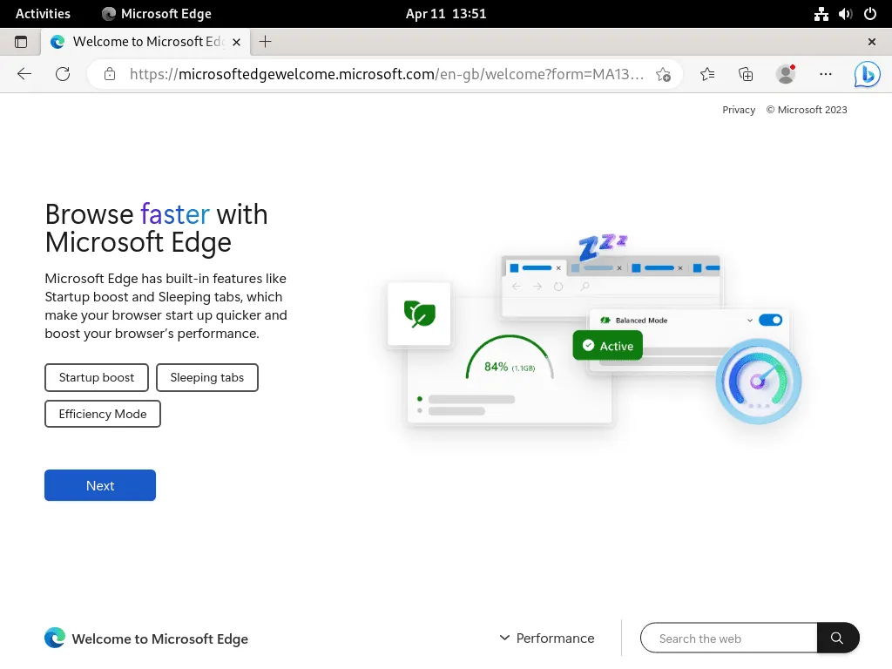Open the Settings and more ellipsis icon
Viewport: 892px width, 669px height.
tap(825, 74)
